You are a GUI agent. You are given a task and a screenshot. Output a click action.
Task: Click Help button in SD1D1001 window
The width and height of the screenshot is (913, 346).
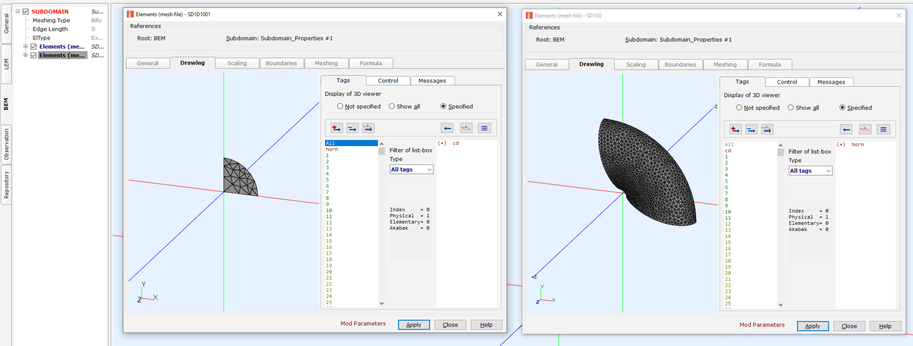[x=486, y=325]
